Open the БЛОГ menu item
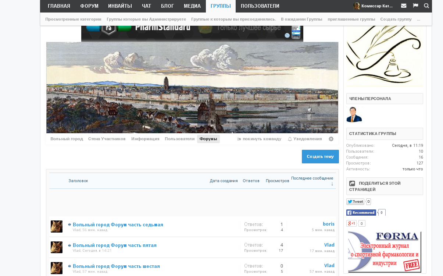 [167, 6]
